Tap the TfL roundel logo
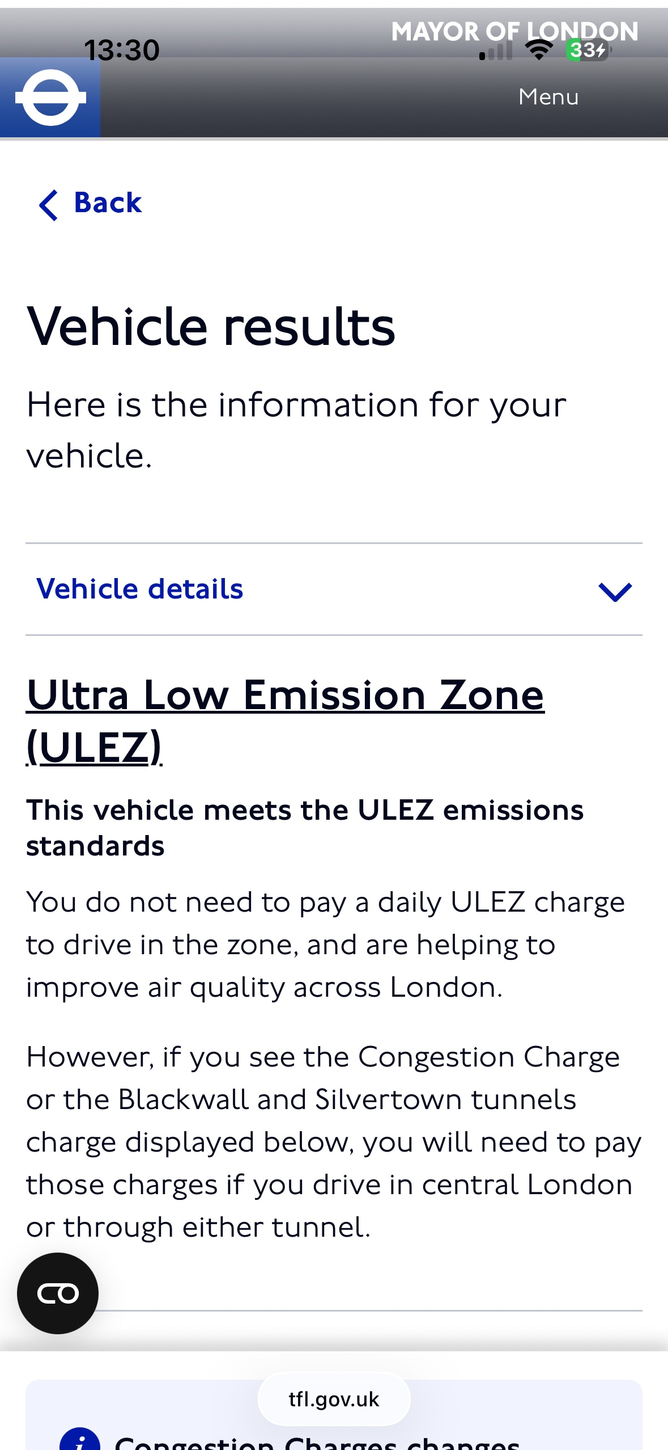 (50, 98)
